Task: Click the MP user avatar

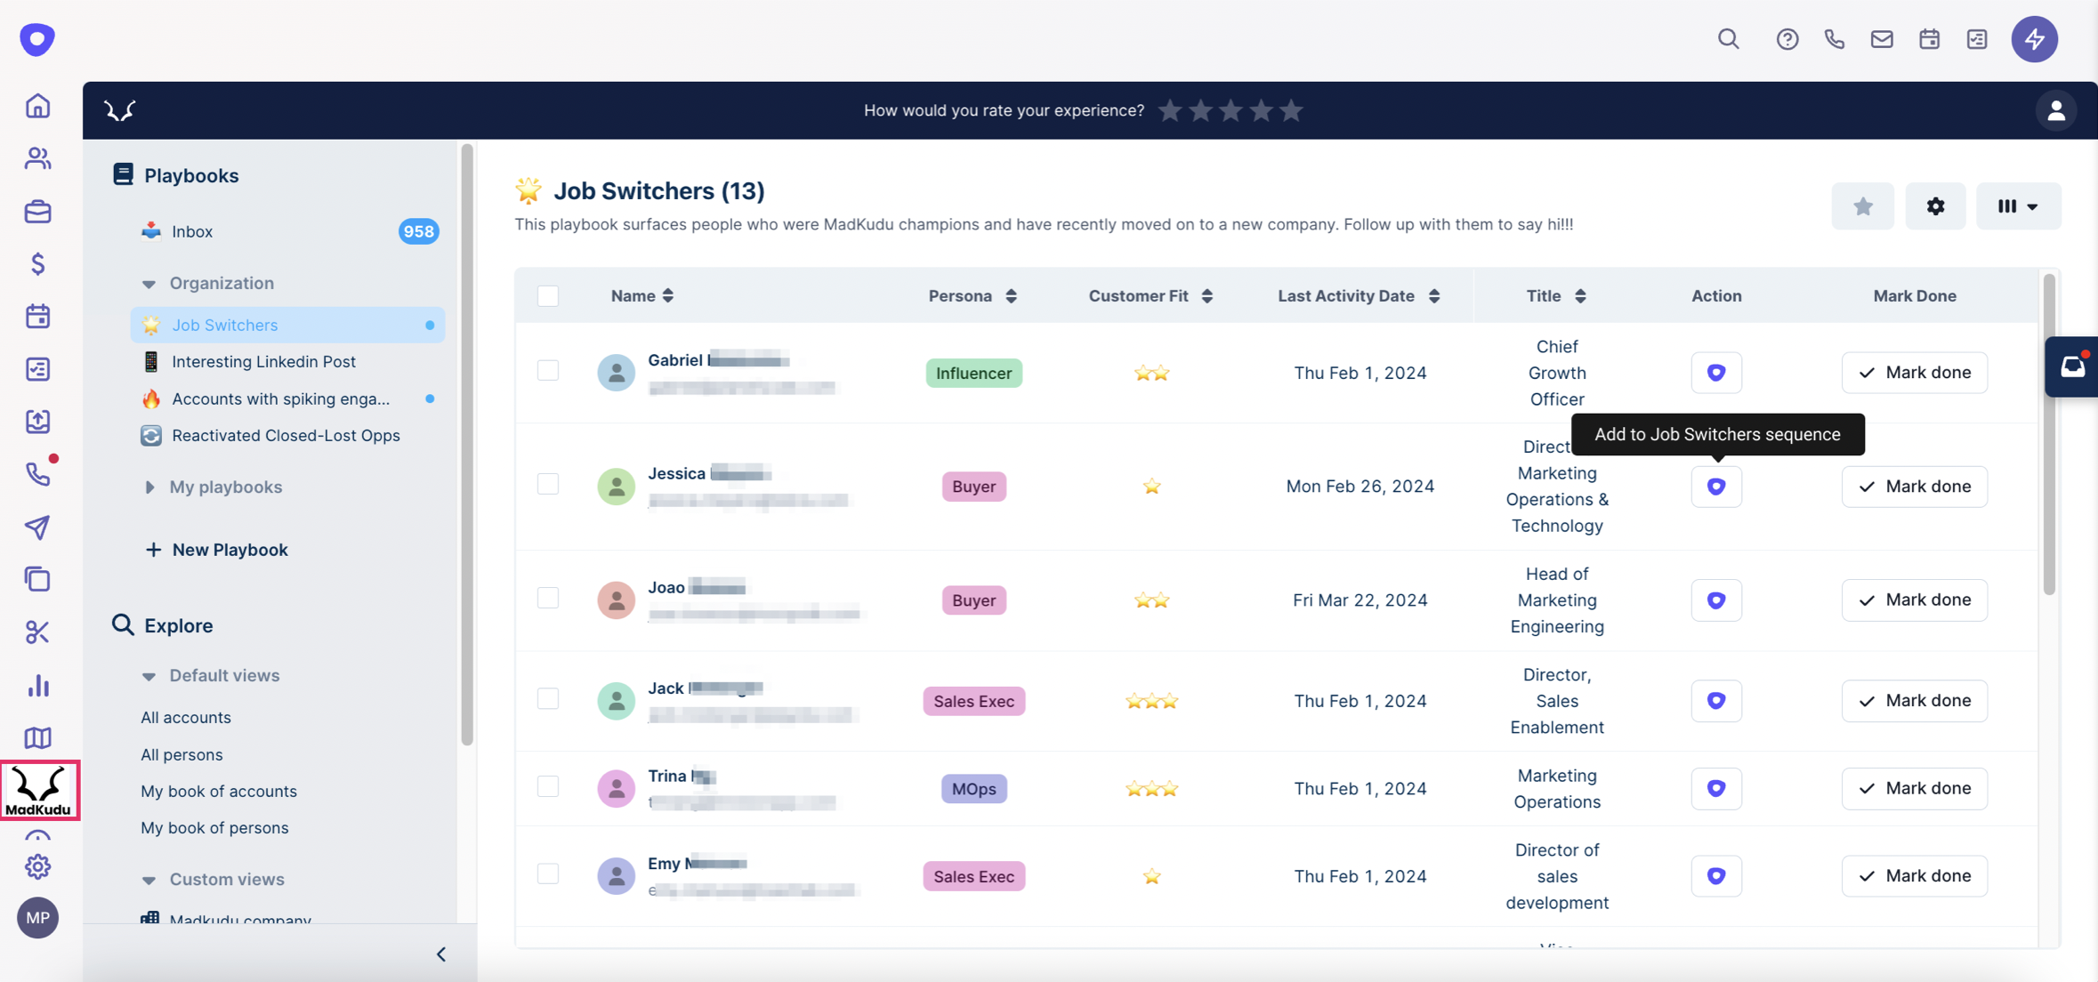Action: coord(37,918)
